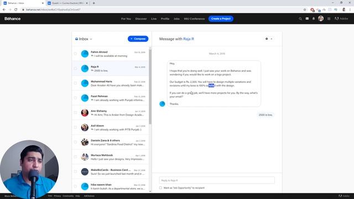Open the messages envelope icon in navbar
Screen dimensions: 354x199
[307, 19]
